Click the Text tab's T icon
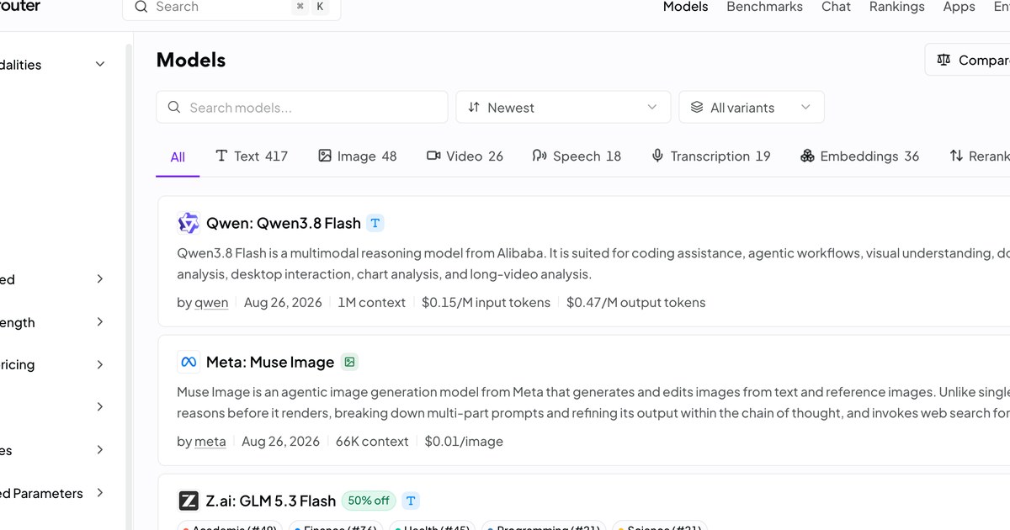1010x530 pixels. (x=221, y=156)
